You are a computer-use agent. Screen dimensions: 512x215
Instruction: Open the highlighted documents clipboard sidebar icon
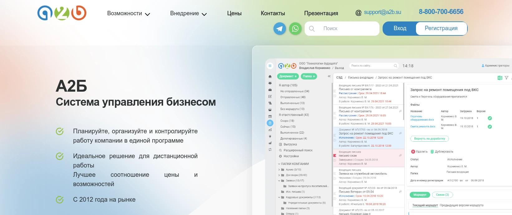270,123
